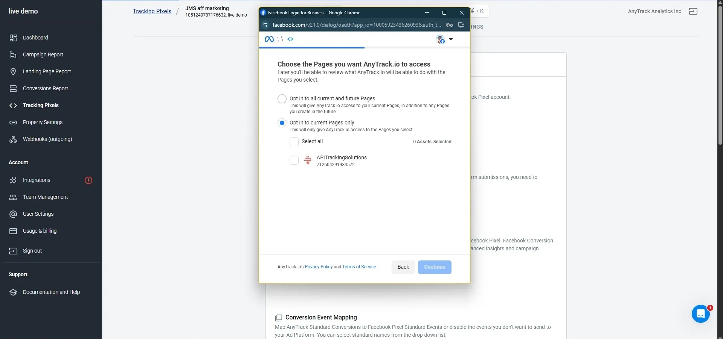
Task: Open Campaign Report flag icon
Action: pos(13,55)
